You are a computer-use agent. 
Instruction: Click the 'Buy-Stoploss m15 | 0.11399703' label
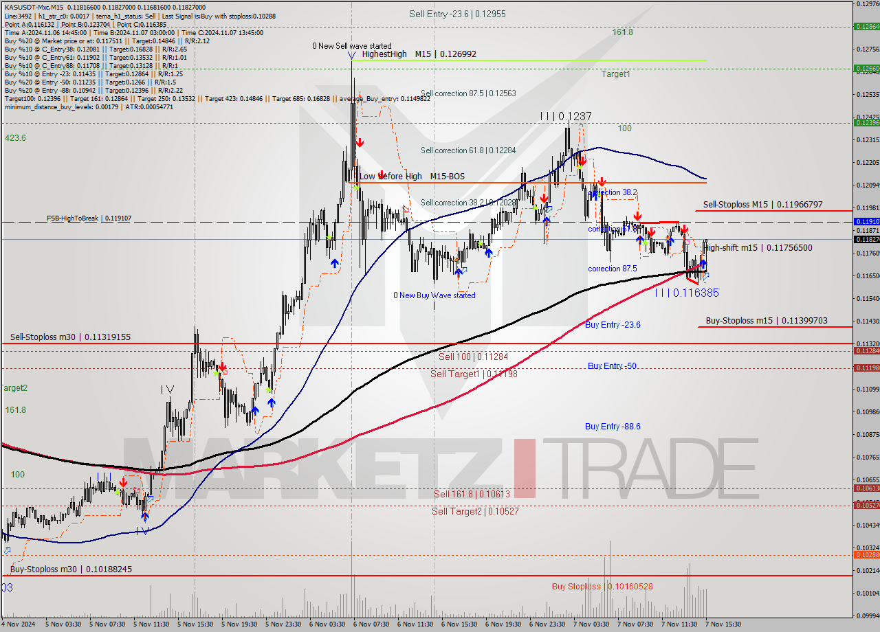[x=767, y=321]
